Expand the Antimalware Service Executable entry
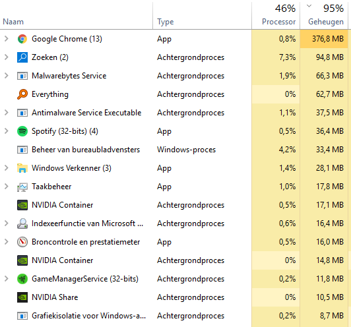351x327 pixels. pyautogui.click(x=7, y=113)
